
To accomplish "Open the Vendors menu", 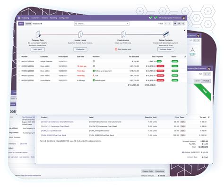I will click(x=44, y=18).
